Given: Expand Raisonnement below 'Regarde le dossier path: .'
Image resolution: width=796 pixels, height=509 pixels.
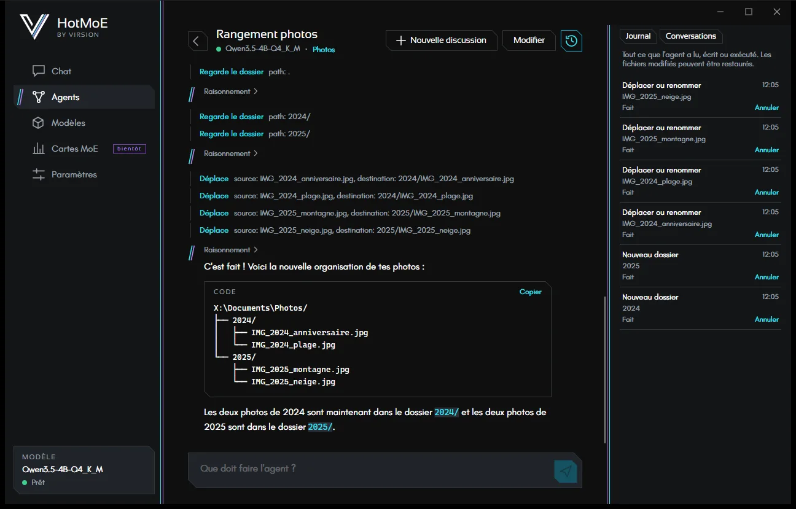Looking at the screenshot, I should pyautogui.click(x=231, y=91).
